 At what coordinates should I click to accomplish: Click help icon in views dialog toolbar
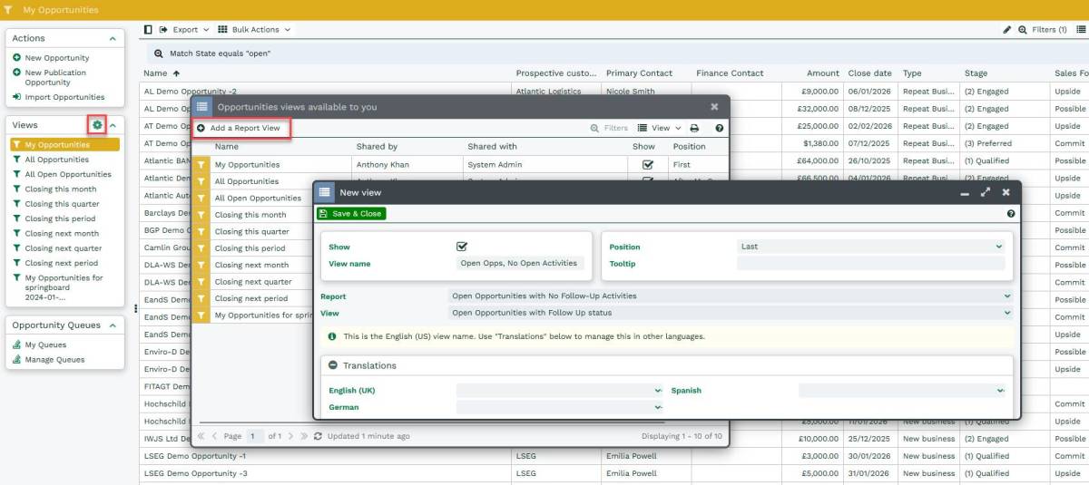719,129
